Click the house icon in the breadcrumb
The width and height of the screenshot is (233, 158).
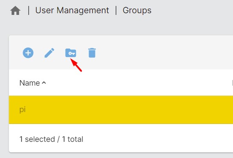click(15, 11)
